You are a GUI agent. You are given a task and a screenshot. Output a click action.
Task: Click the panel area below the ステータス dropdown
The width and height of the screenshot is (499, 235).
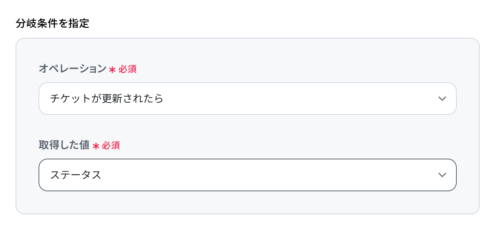point(247,202)
